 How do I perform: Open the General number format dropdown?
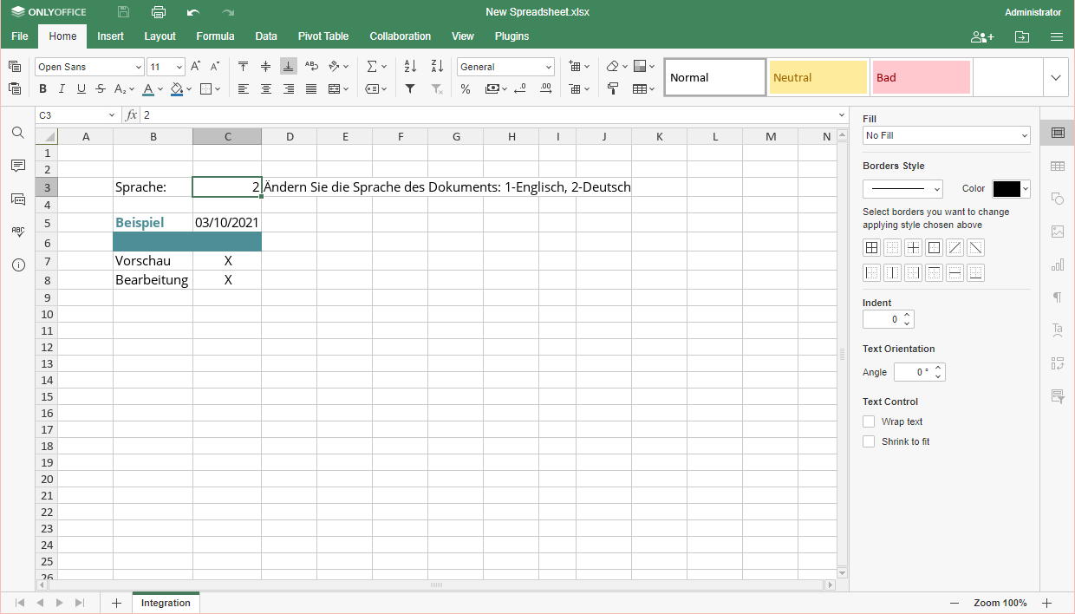click(x=505, y=67)
